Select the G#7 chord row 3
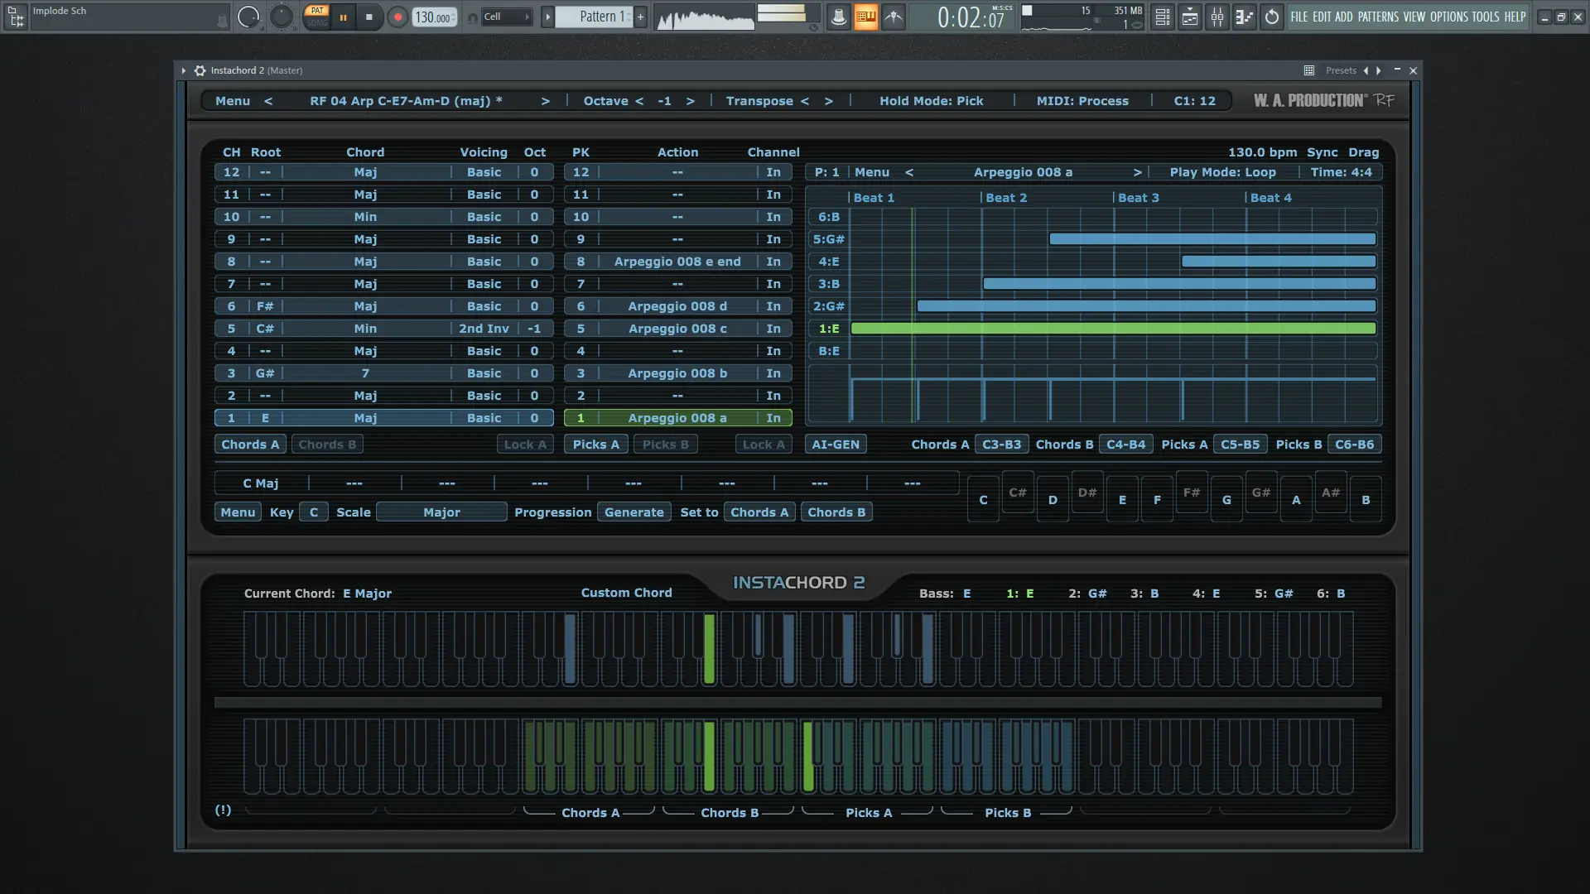This screenshot has height=894, width=1590. tap(365, 373)
